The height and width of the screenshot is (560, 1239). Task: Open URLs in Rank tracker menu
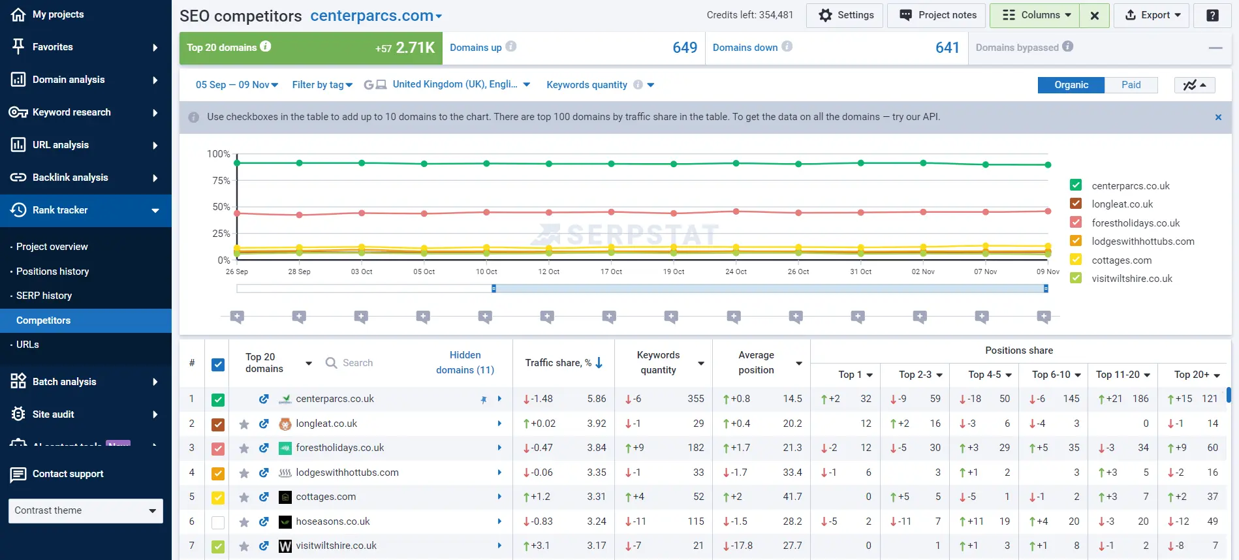[27, 345]
